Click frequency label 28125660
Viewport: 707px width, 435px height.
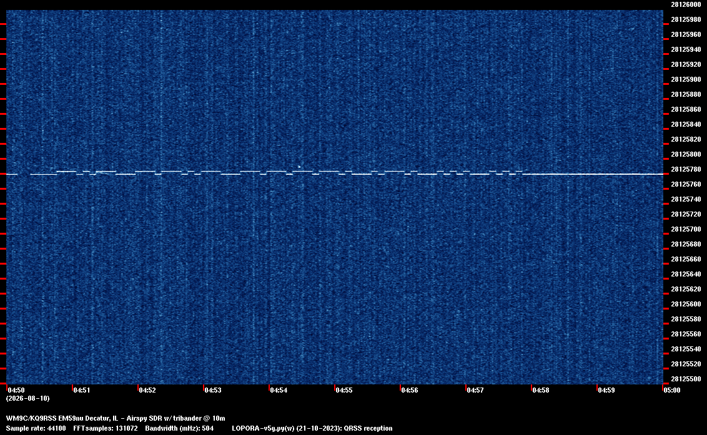click(686, 259)
